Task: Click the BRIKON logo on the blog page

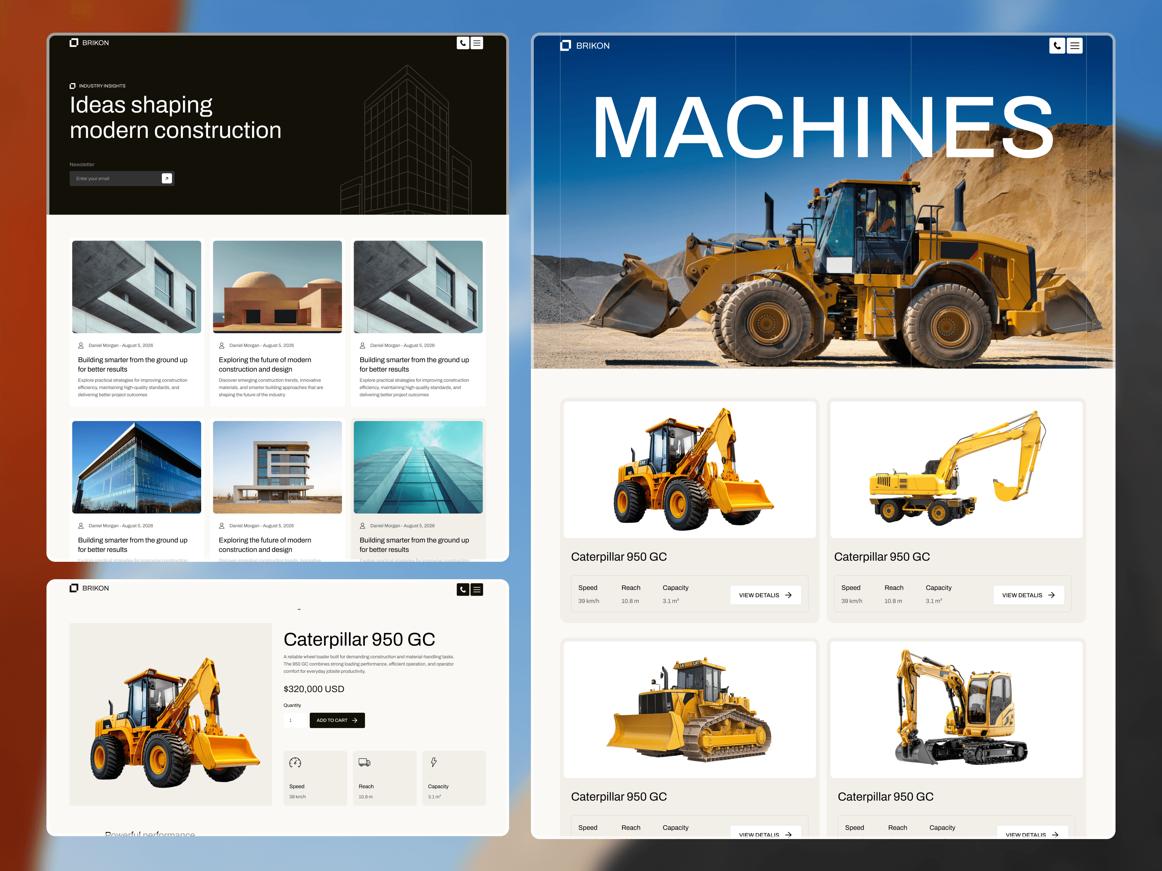Action: click(89, 42)
